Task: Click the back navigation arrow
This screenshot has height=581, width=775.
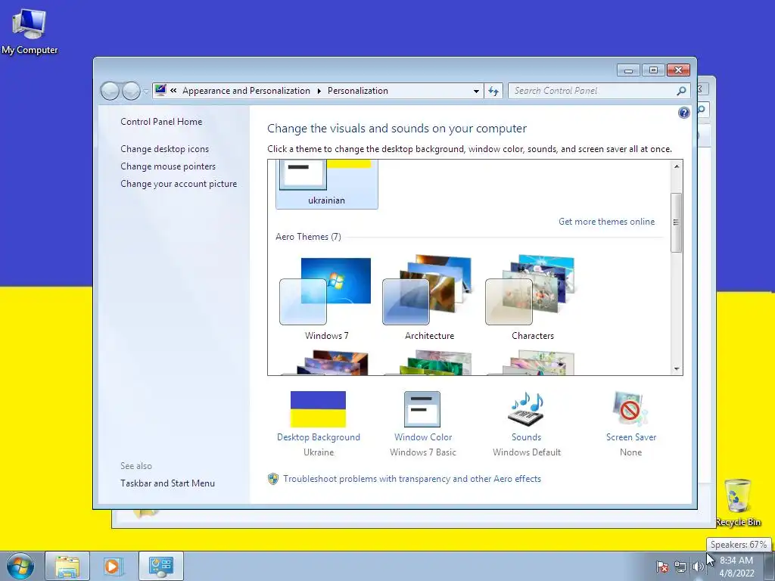Action: (110, 91)
